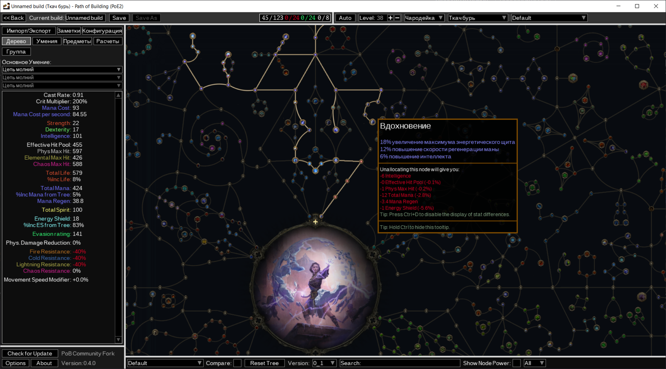The height and width of the screenshot is (369, 666).
Task: Open the Чародейка class dropdown
Action: (424, 18)
